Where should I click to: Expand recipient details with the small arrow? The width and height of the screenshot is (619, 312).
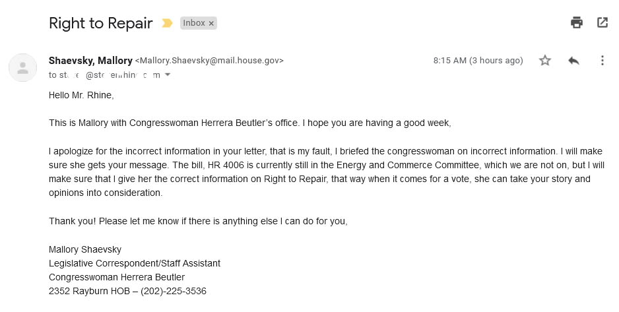[168, 75]
